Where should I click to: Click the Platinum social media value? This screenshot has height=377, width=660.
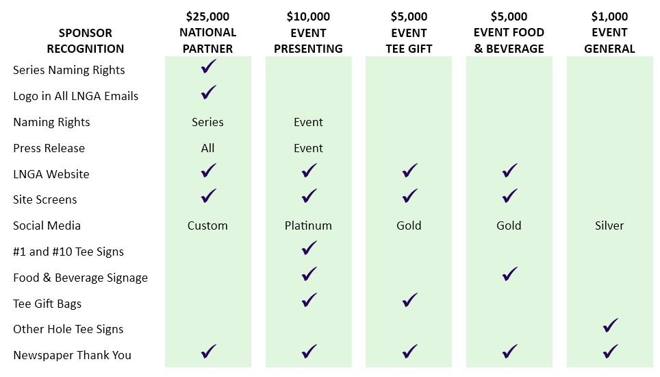308,226
